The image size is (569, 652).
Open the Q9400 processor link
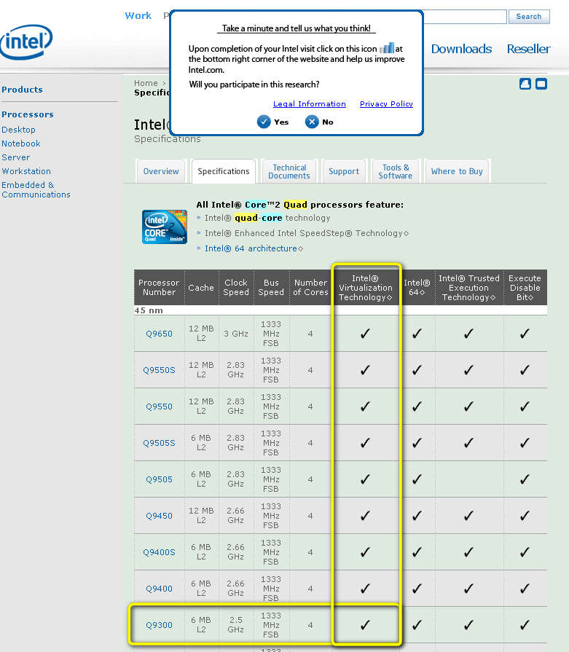tap(159, 589)
